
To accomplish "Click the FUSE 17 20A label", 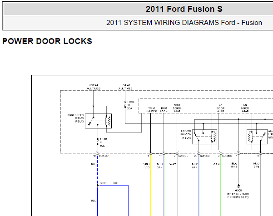I will (131, 105).
